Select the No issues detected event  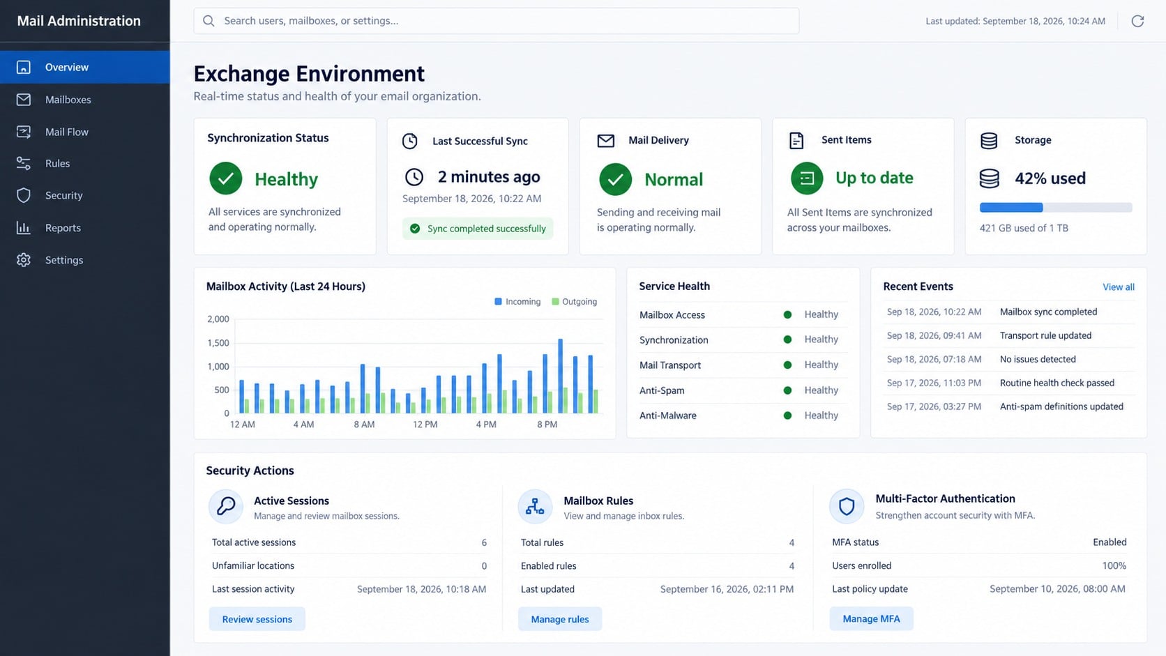tap(1008, 359)
